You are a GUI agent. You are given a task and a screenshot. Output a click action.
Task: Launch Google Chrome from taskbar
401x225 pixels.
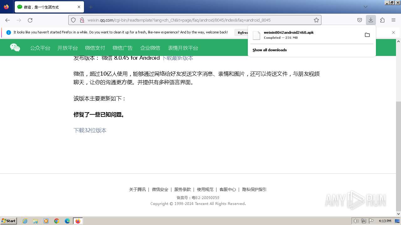57,221
